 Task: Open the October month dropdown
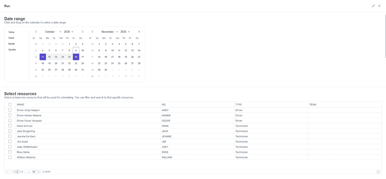pyautogui.click(x=53, y=32)
